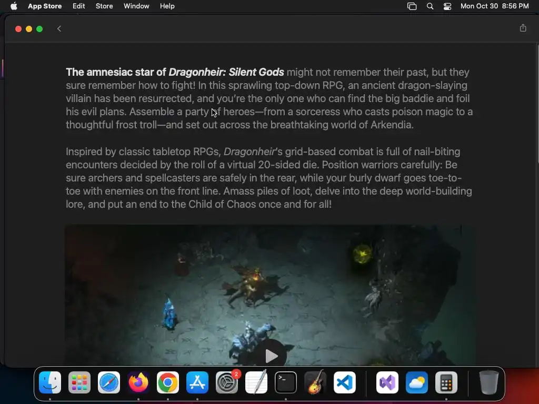Open the Edit menu

pyautogui.click(x=79, y=6)
